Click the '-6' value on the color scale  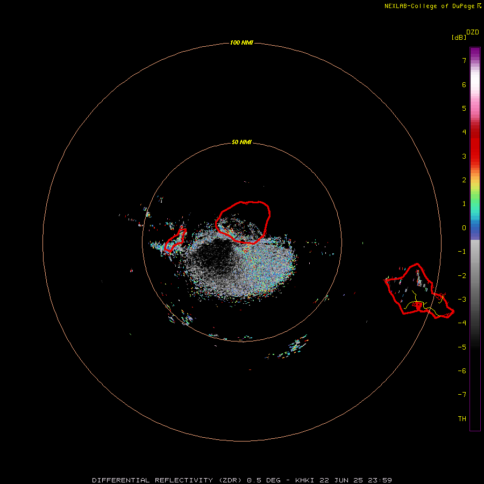click(x=462, y=371)
